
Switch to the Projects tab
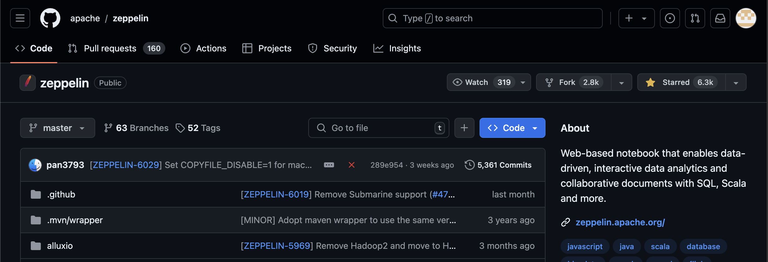click(x=267, y=48)
